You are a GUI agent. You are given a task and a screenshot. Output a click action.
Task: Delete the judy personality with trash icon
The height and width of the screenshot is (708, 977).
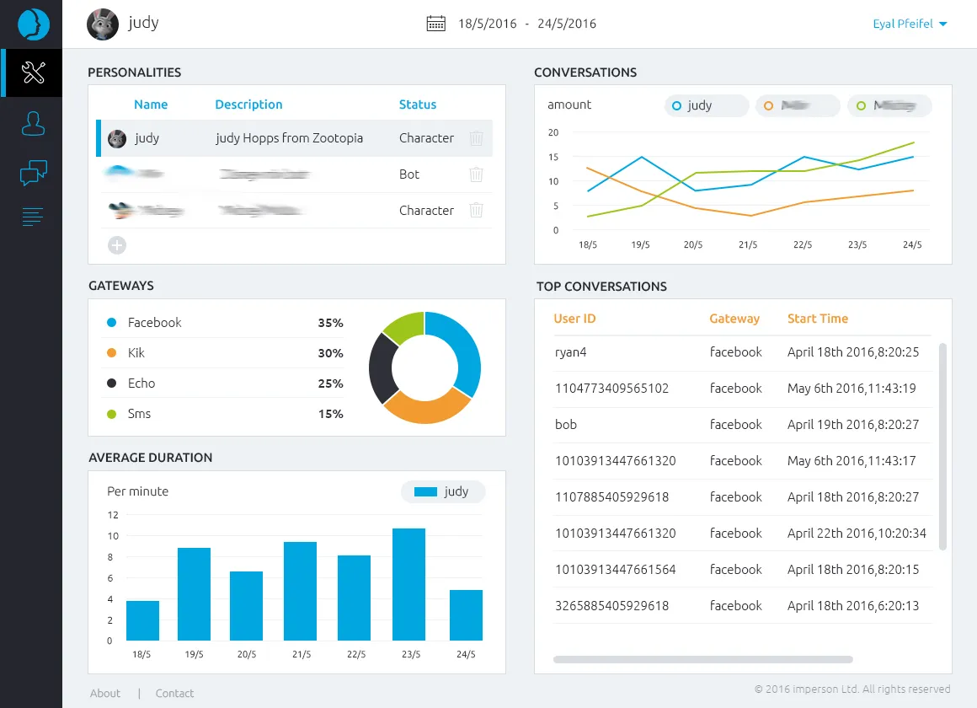click(x=476, y=138)
